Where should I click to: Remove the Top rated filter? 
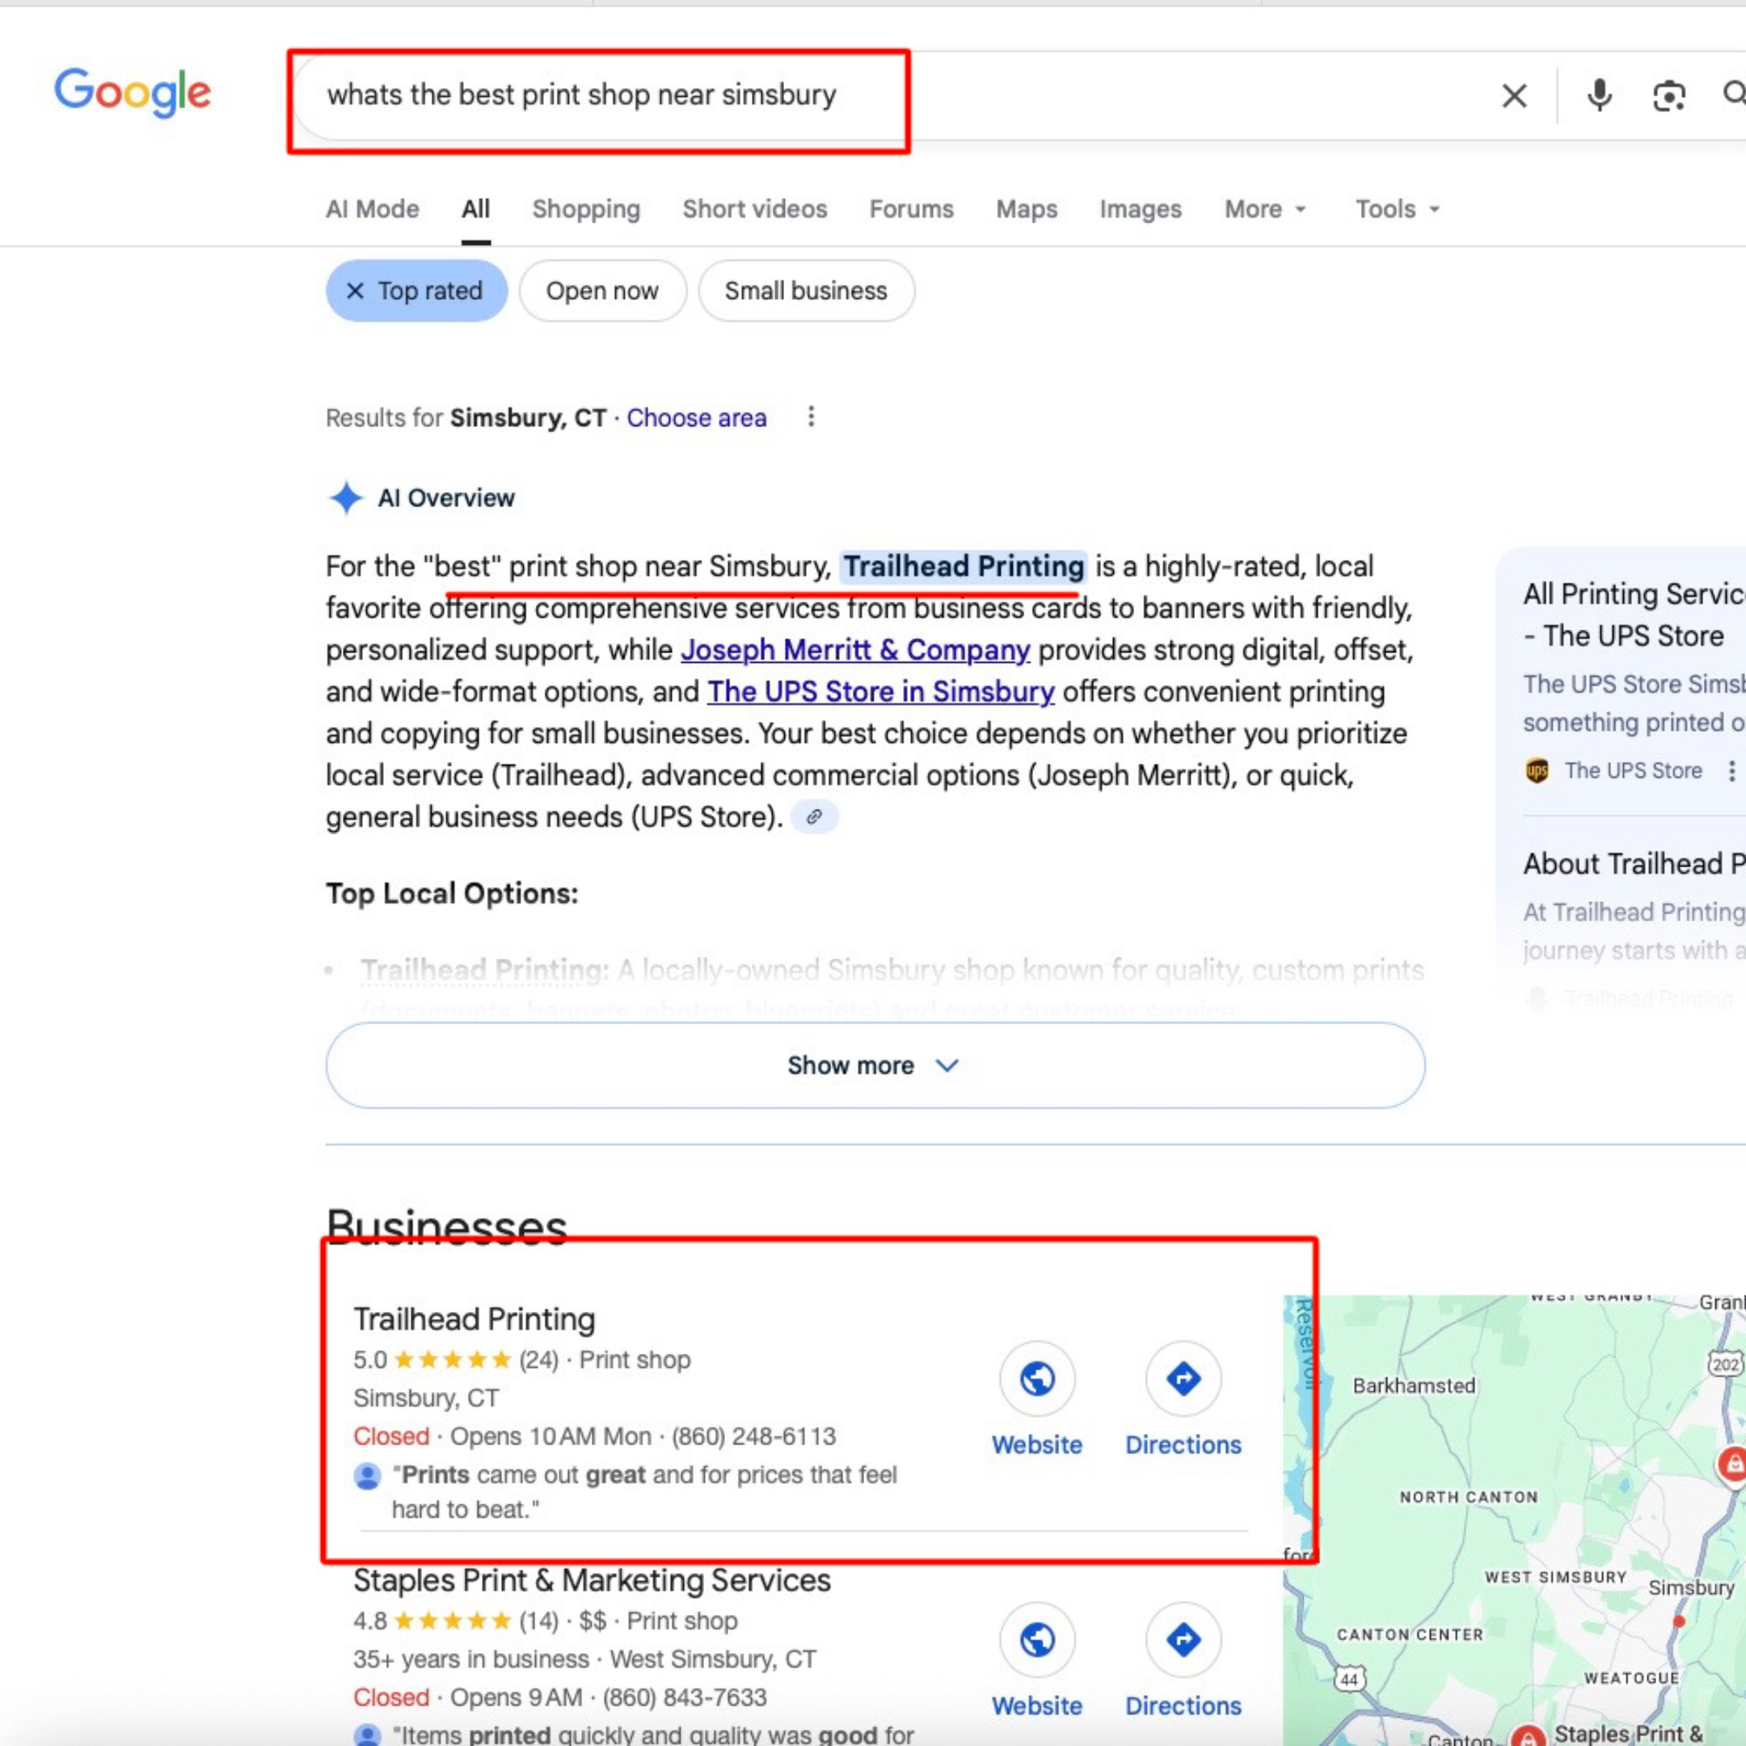[x=356, y=290]
